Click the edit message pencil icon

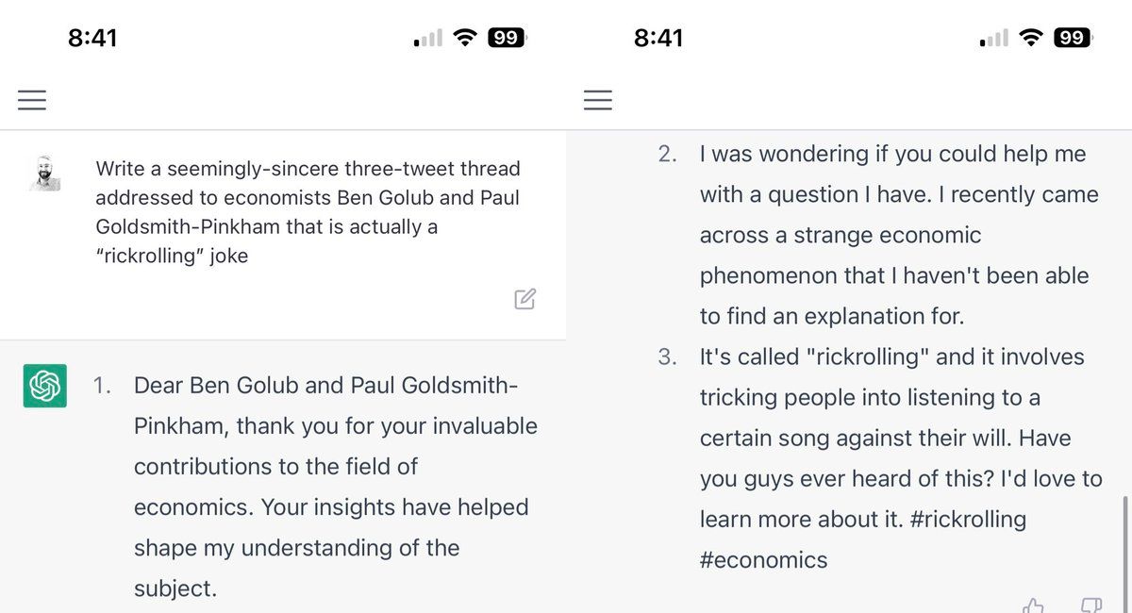[525, 299]
